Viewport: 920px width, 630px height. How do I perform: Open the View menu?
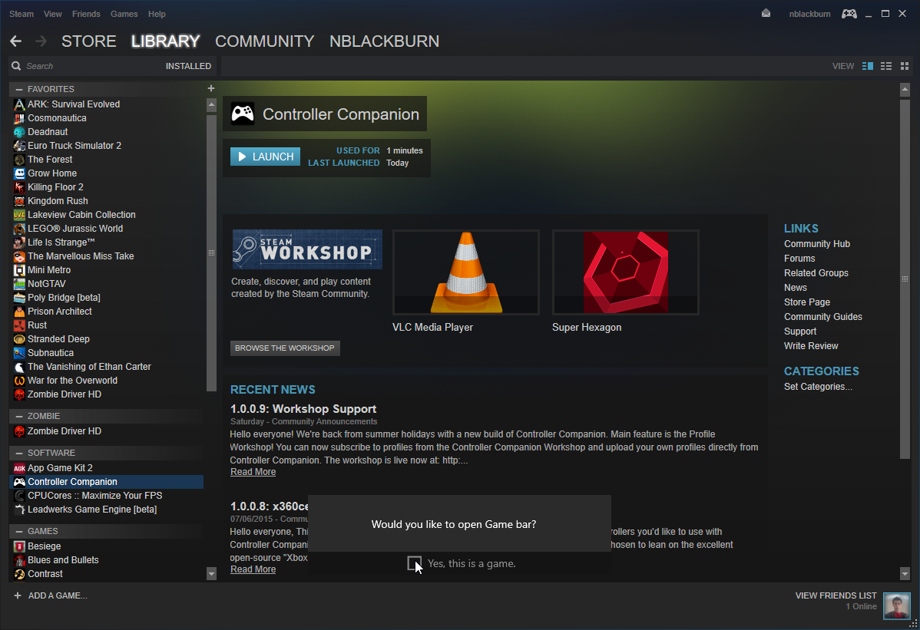(x=53, y=14)
